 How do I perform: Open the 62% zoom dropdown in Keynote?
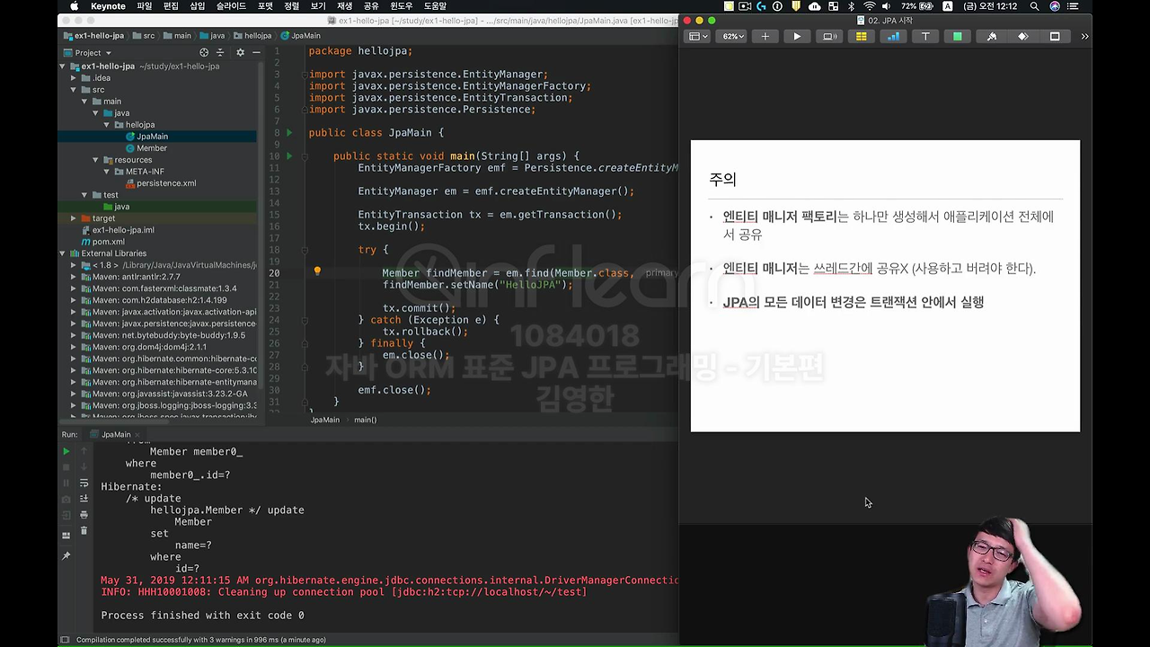[732, 37]
